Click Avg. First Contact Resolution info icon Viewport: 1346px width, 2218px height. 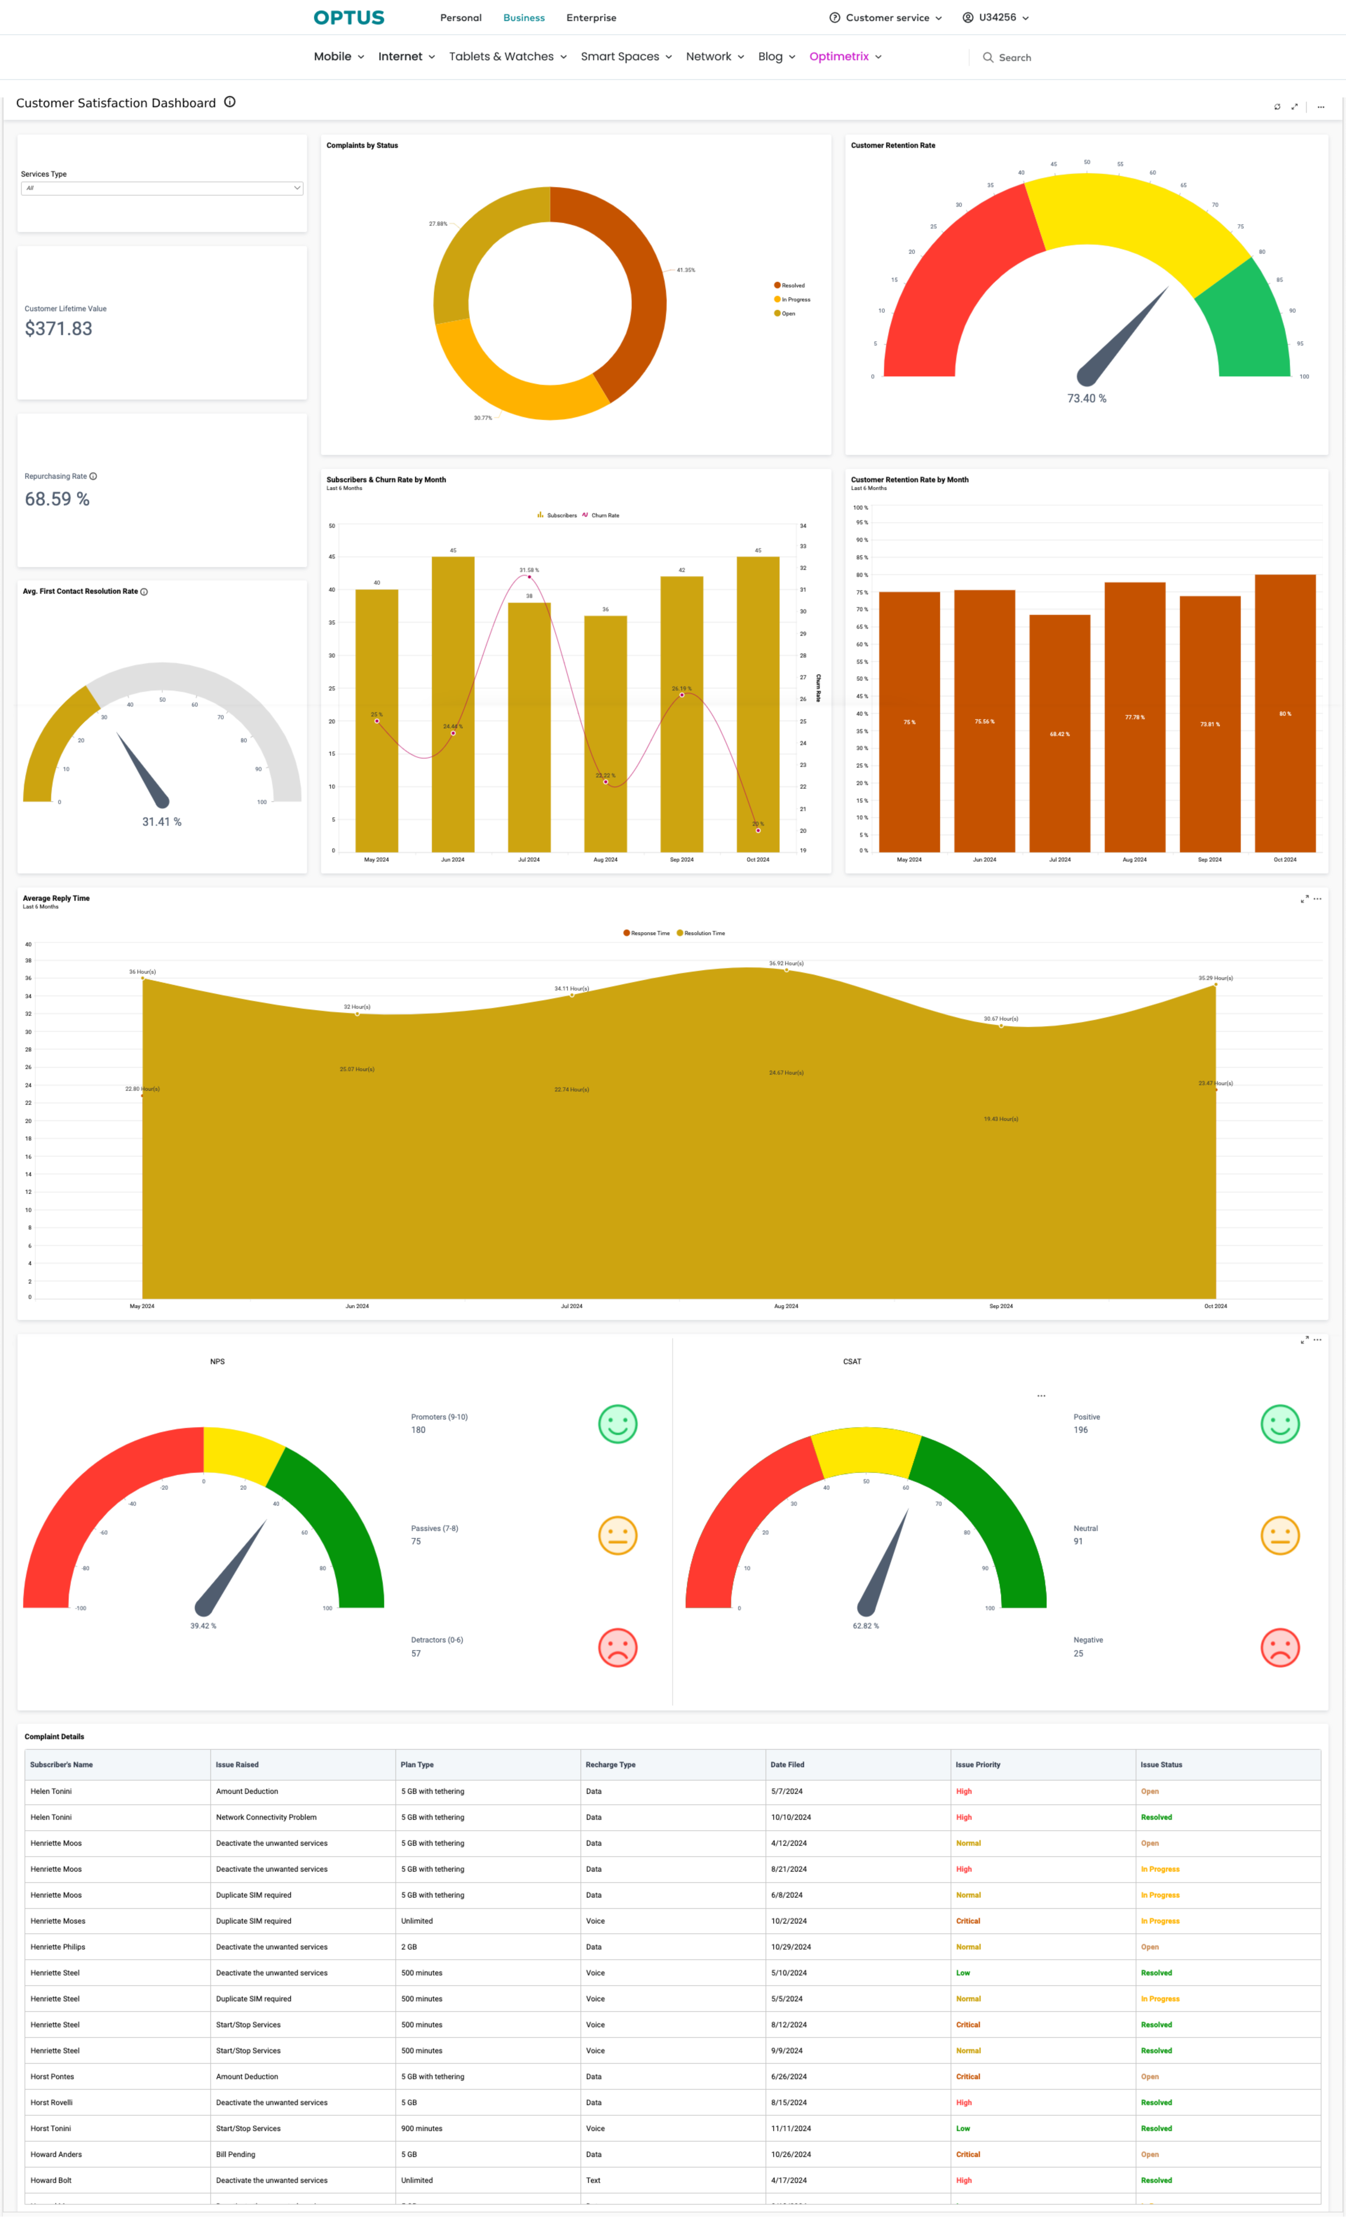144,591
